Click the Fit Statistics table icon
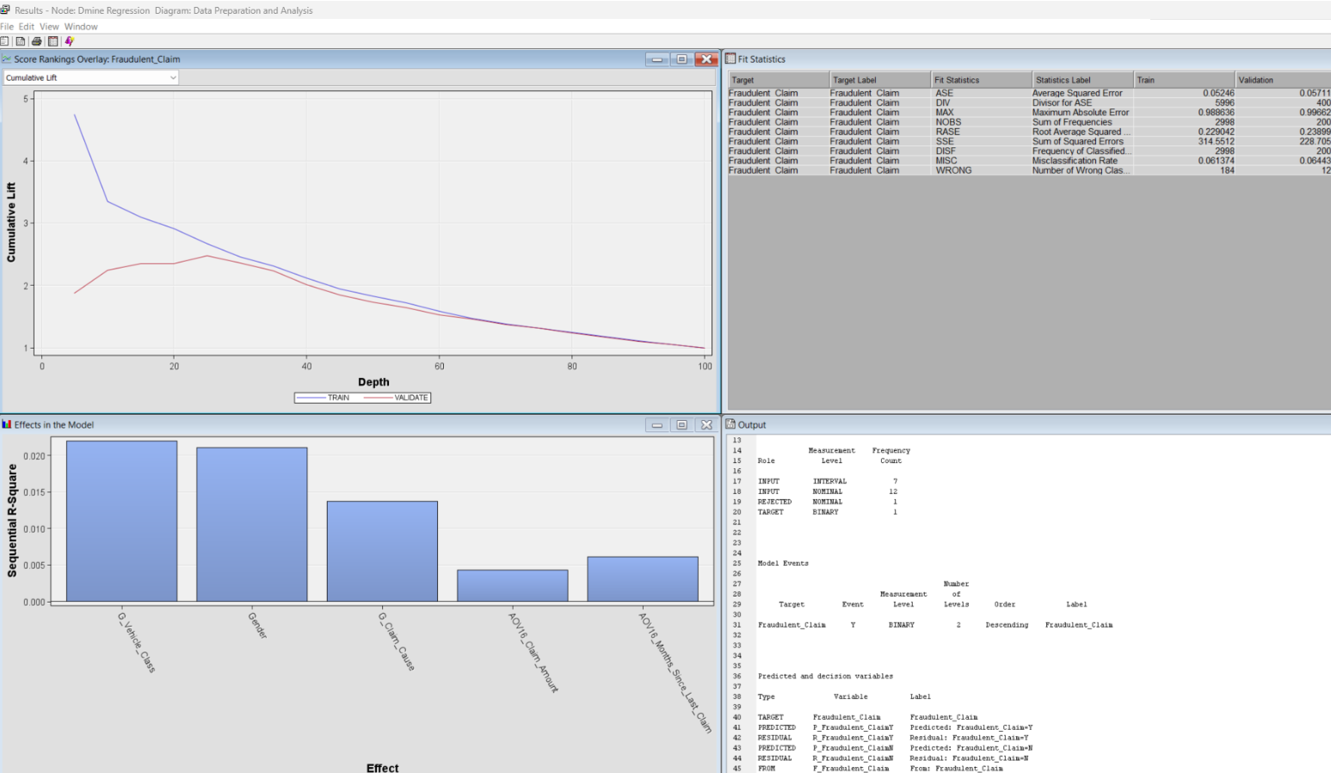This screenshot has width=1331, height=773. point(730,59)
